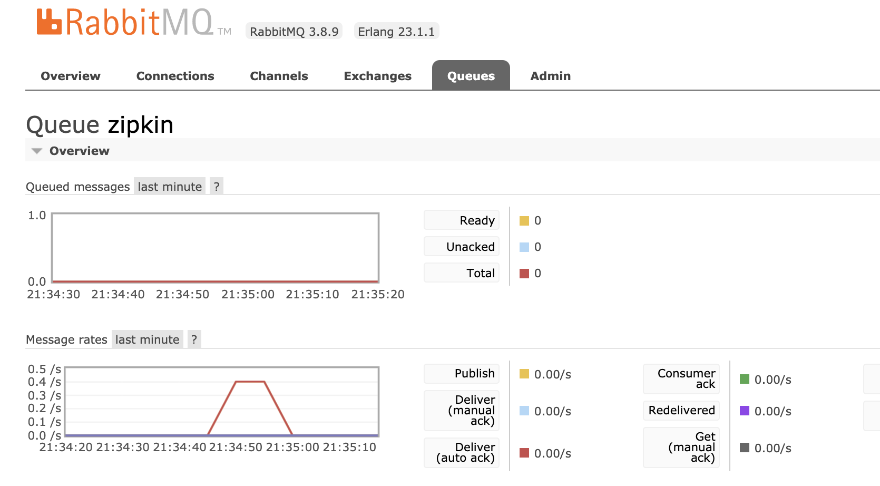Click the Redelivered label

(x=681, y=410)
